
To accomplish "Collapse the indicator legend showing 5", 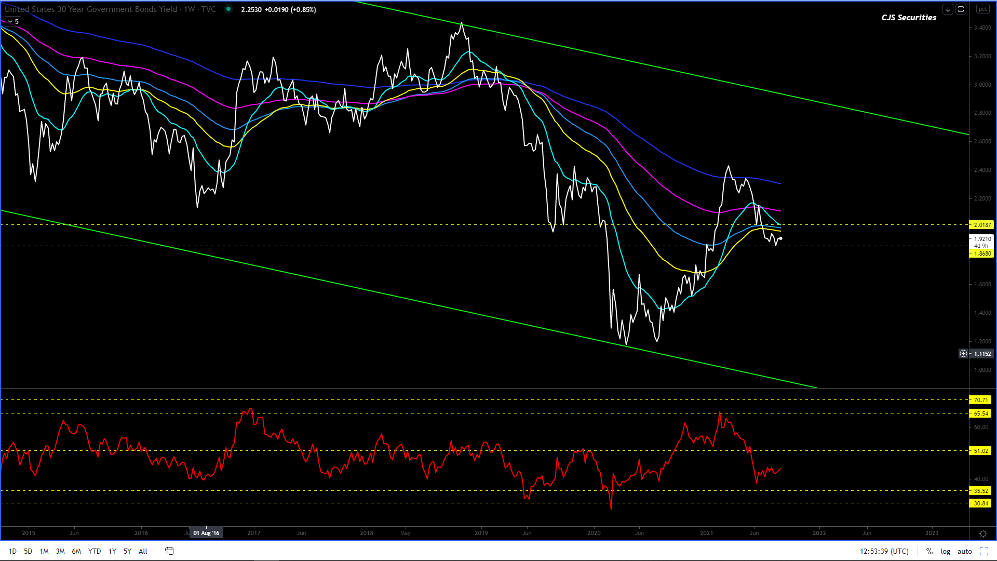I will 13,21.
